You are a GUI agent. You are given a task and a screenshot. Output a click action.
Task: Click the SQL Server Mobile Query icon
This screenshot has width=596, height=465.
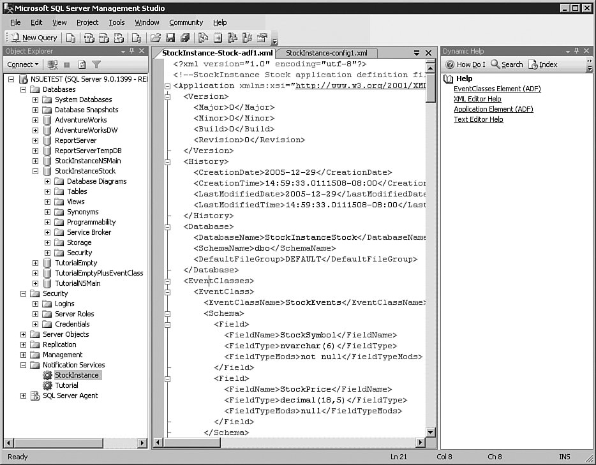(x=137, y=38)
